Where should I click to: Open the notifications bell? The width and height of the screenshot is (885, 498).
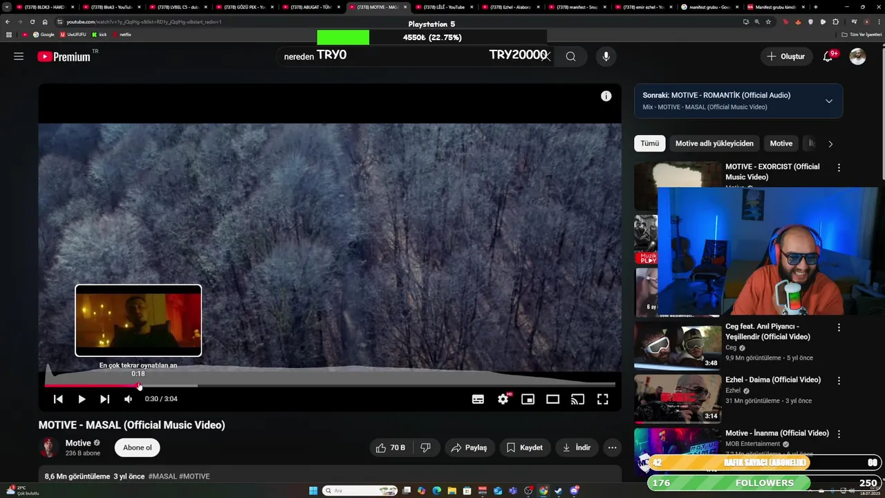(828, 57)
